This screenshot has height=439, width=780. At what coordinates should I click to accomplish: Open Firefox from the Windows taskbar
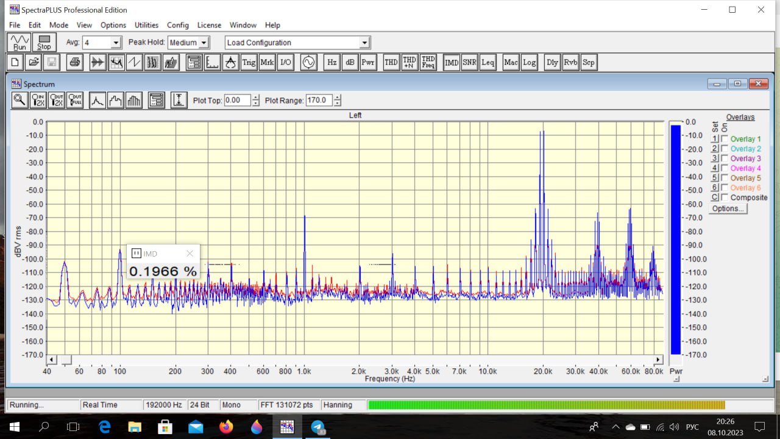[x=226, y=427]
